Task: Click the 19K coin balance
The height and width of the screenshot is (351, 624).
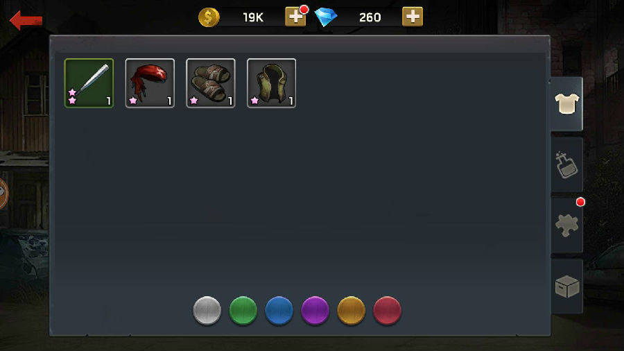Action: pyautogui.click(x=253, y=17)
